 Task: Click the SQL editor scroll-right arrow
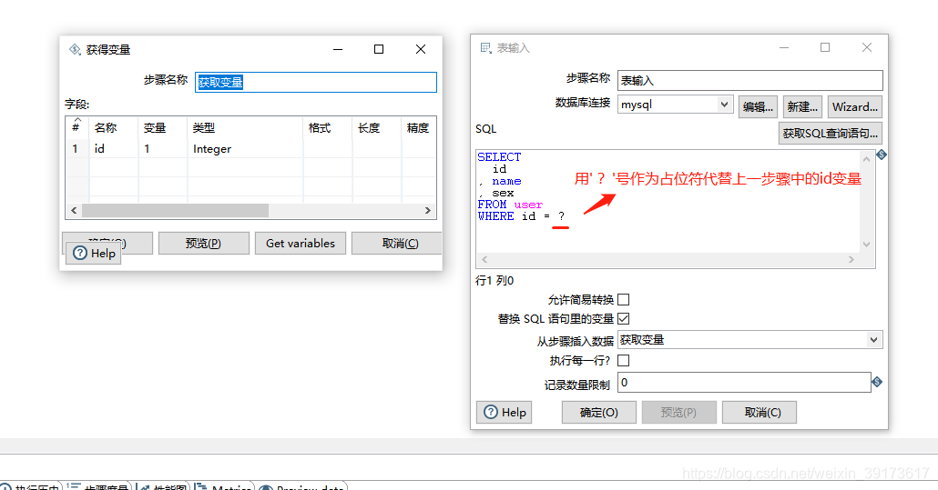pos(851,260)
